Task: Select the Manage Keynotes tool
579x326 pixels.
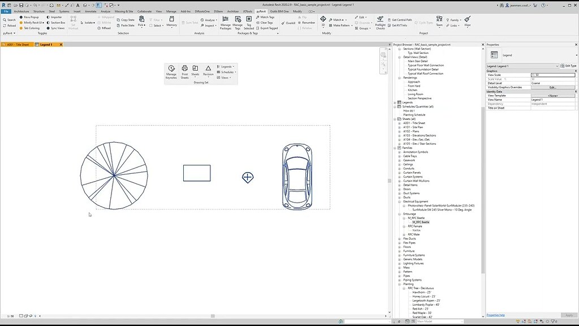Action: tap(171, 69)
